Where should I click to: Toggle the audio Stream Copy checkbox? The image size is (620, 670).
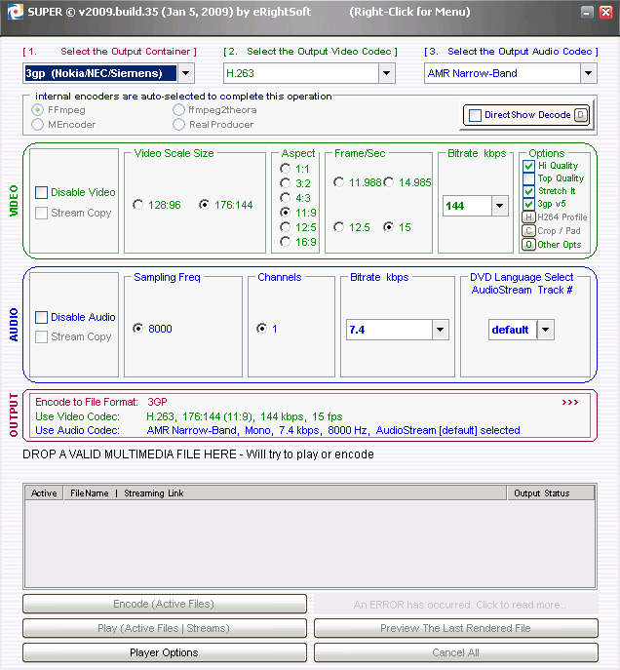click(41, 336)
